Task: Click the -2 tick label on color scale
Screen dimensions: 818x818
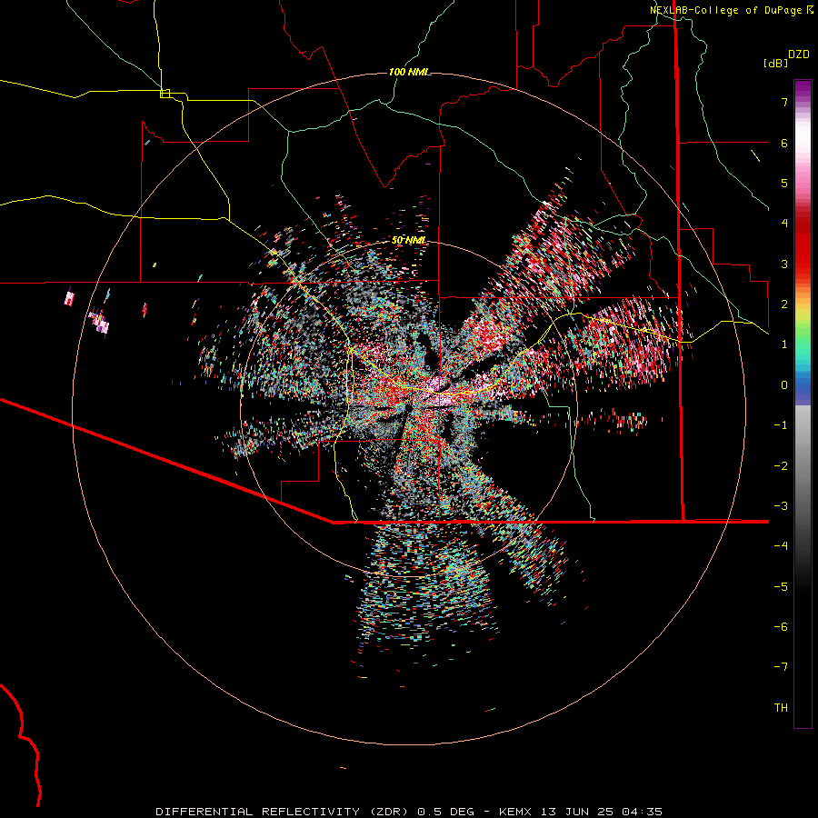Action: pos(781,466)
